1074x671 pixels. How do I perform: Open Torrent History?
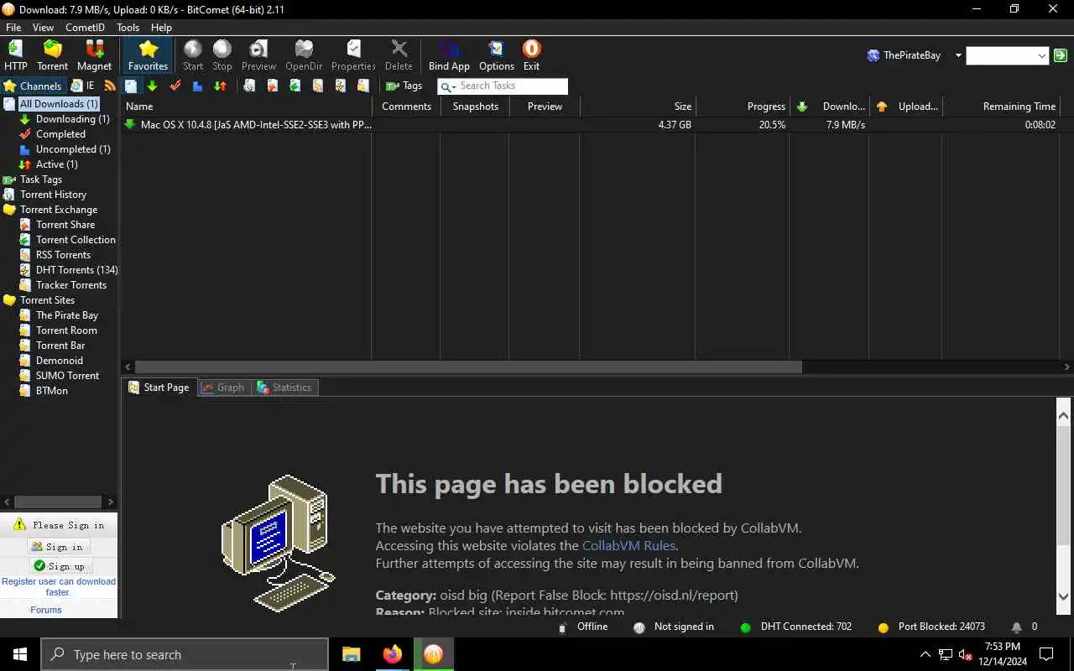(x=53, y=195)
